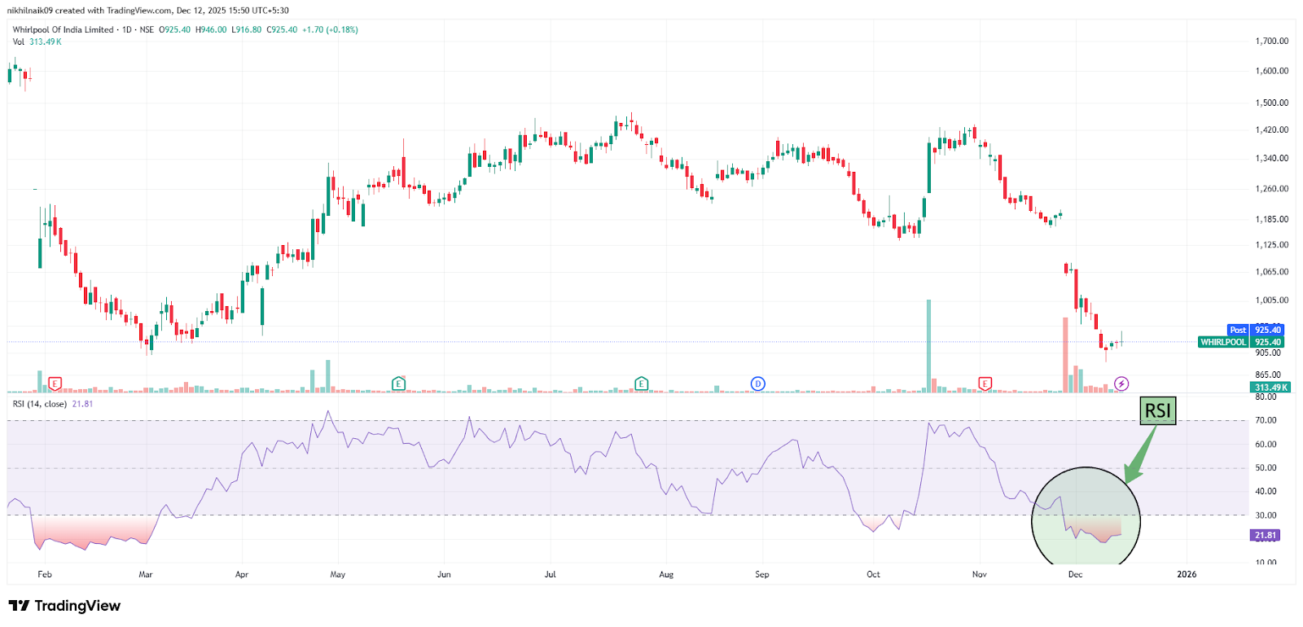Click the Whirlpool Of India Limited symbol title

tap(63, 30)
